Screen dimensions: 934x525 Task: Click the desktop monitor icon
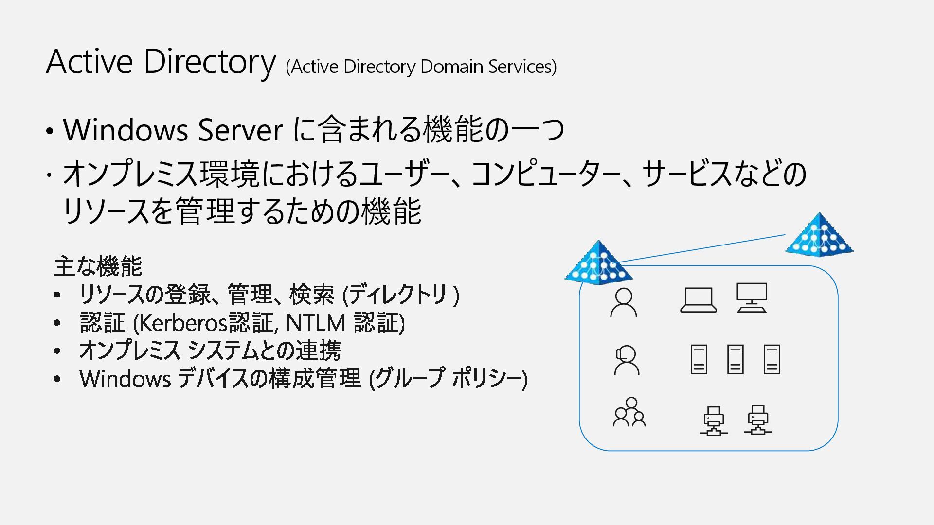(x=752, y=298)
